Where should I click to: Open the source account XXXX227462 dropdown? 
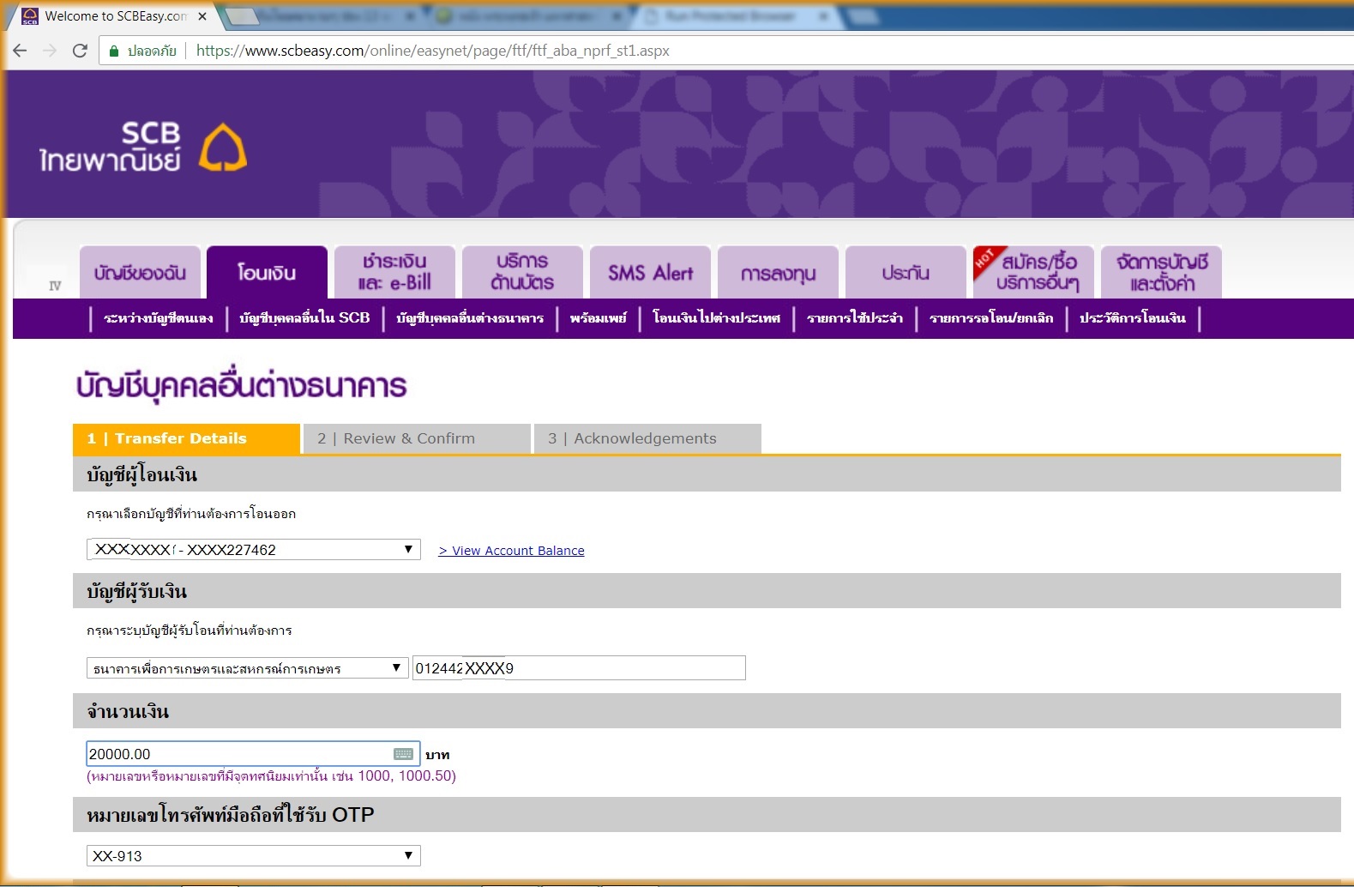(x=254, y=549)
